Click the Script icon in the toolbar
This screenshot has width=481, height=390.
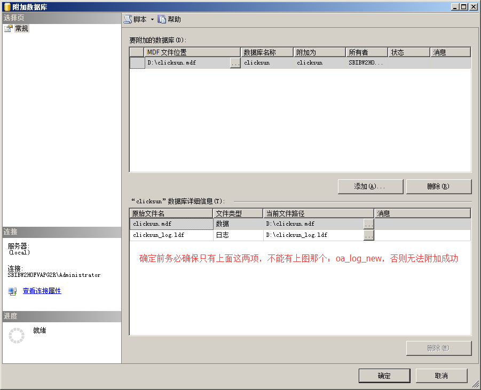(x=128, y=19)
